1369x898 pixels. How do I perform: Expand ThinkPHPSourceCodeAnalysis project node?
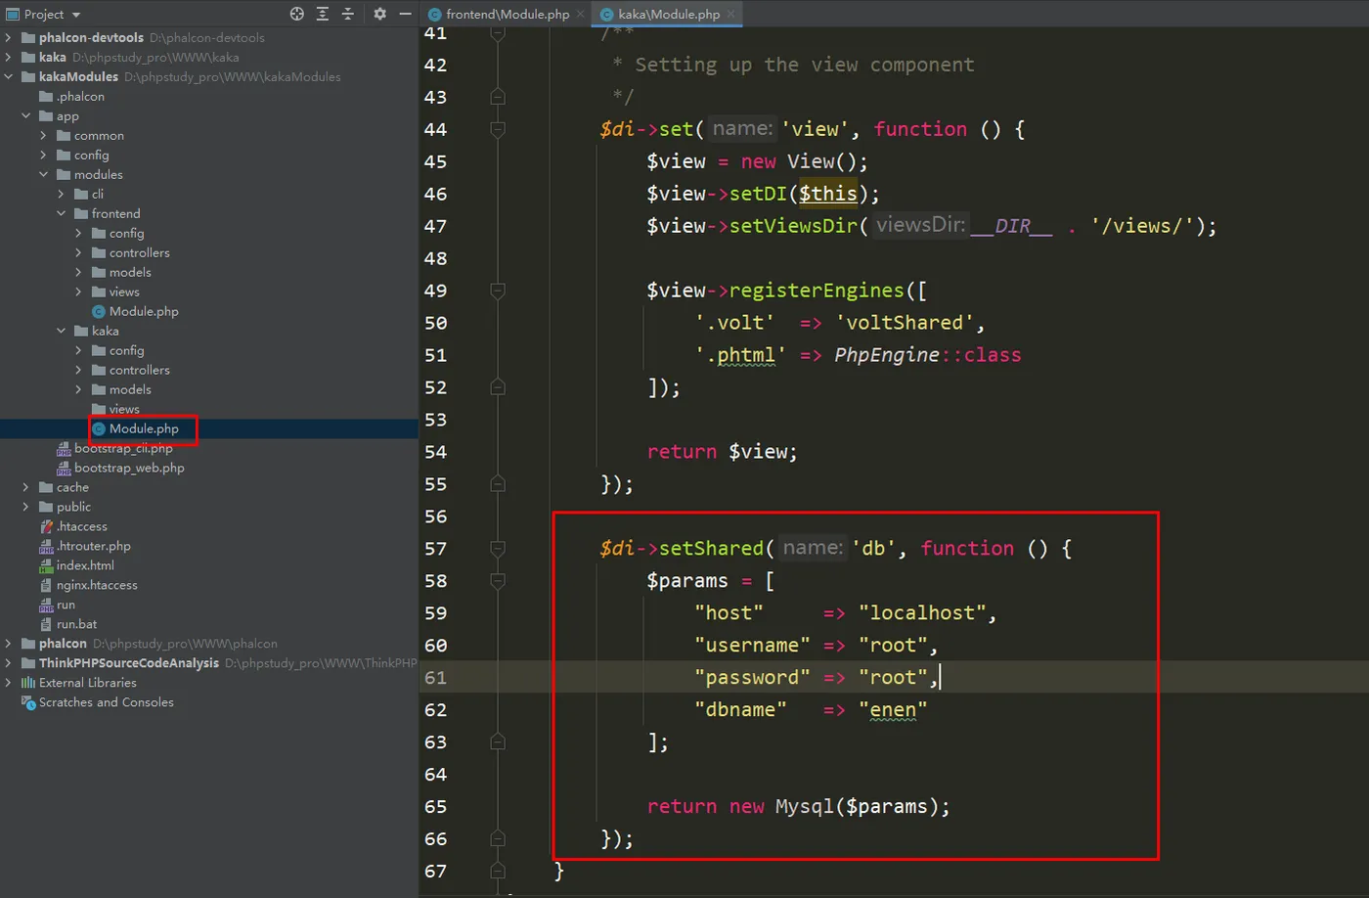coord(9,663)
